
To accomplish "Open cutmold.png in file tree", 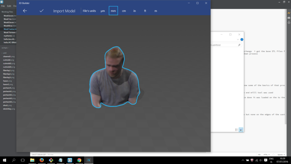I will (x=9, y=60).
